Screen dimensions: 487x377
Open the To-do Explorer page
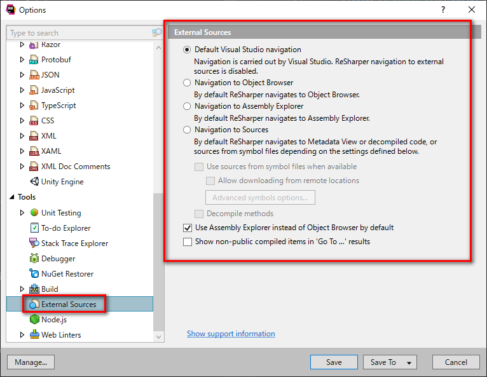(x=66, y=228)
